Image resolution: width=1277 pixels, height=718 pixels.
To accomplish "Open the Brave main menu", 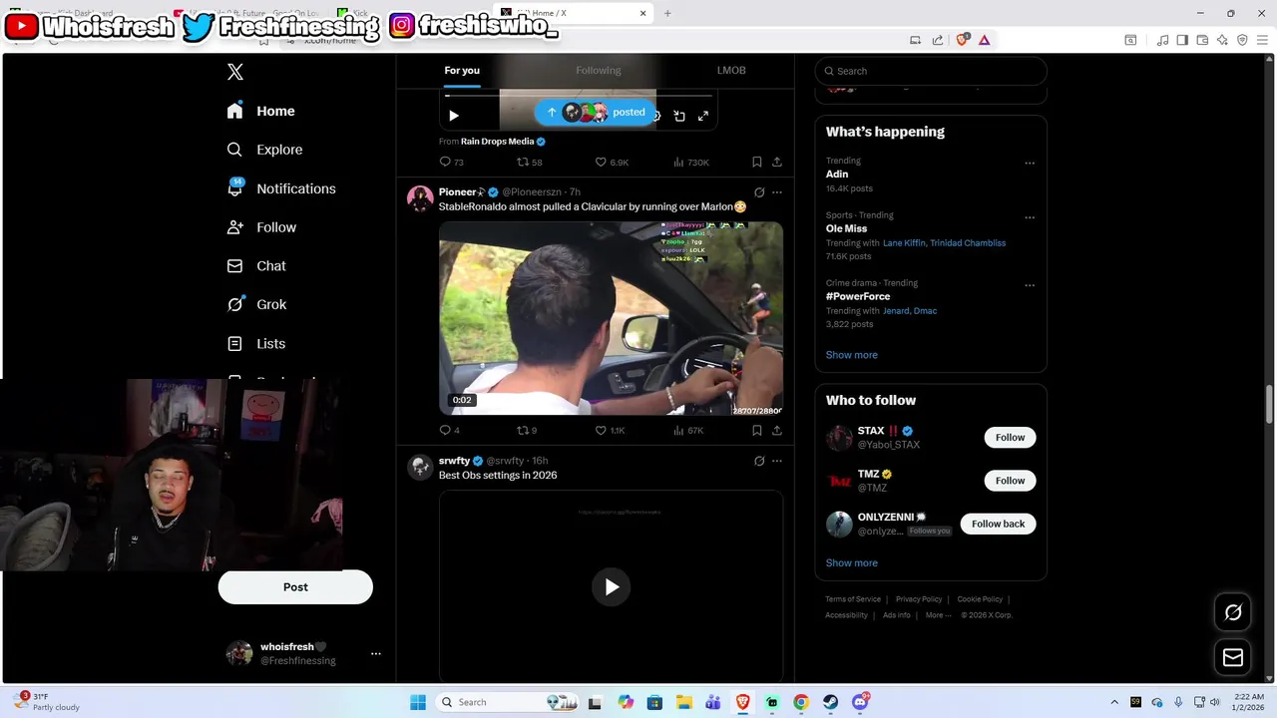I will 1263,40.
